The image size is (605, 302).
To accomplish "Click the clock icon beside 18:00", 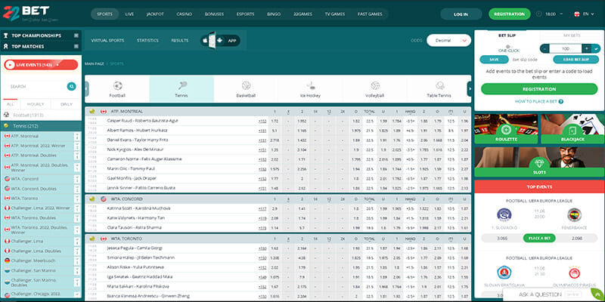I will click(x=538, y=14).
